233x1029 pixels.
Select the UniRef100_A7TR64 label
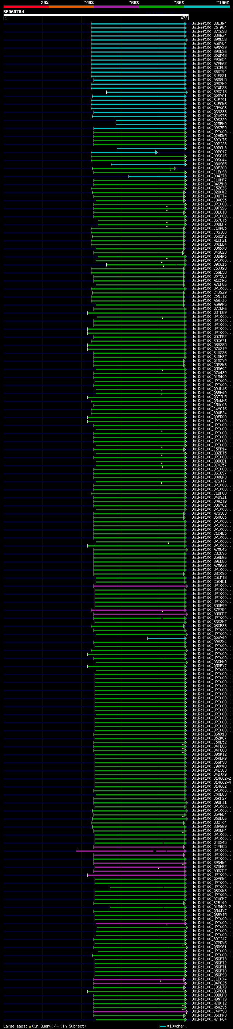click(209, 1020)
